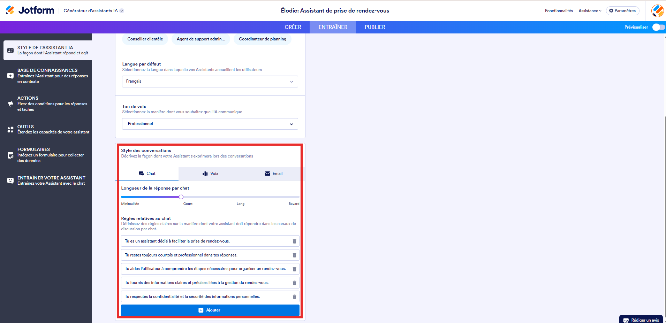Click the Outils sidebar icon

pos(10,130)
